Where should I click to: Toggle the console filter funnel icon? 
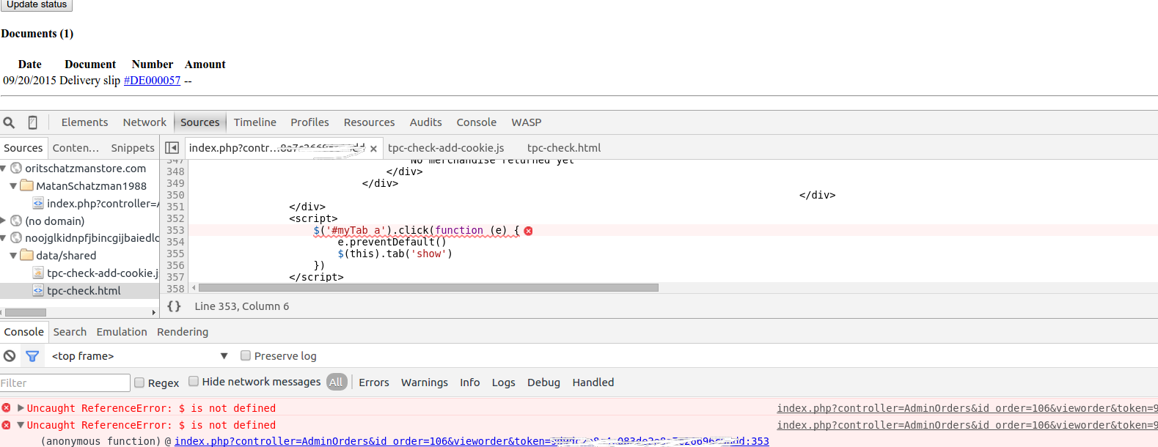click(x=32, y=356)
